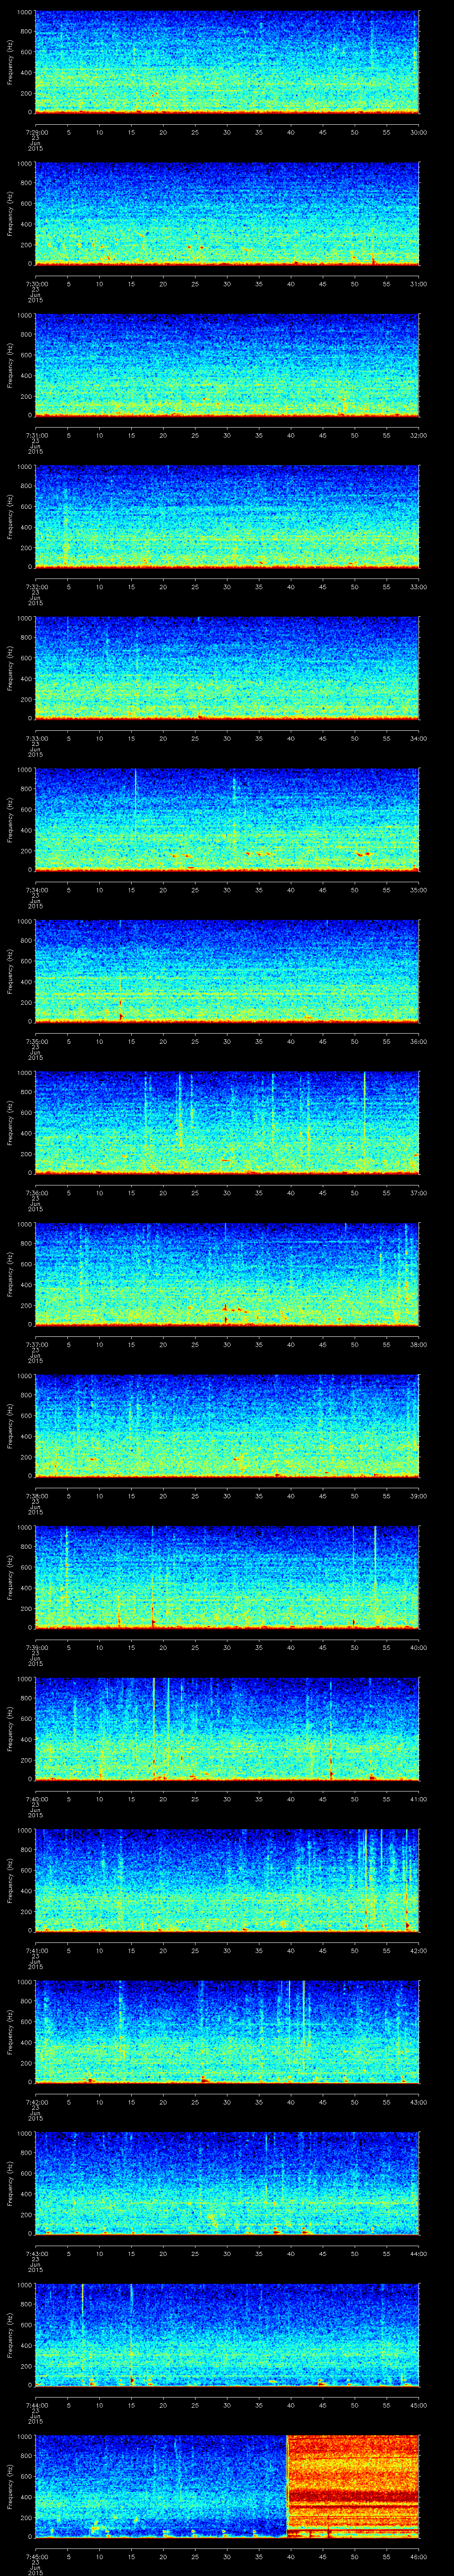Image resolution: width=454 pixels, height=2576 pixels.
Task: Select the spectrogram panel starting at 7:36:00
Action: [227, 1122]
